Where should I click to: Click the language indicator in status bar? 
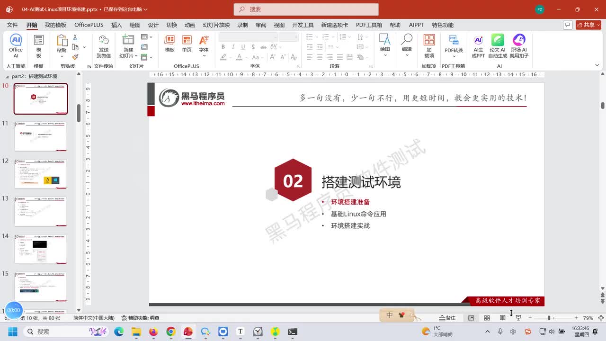94,318
